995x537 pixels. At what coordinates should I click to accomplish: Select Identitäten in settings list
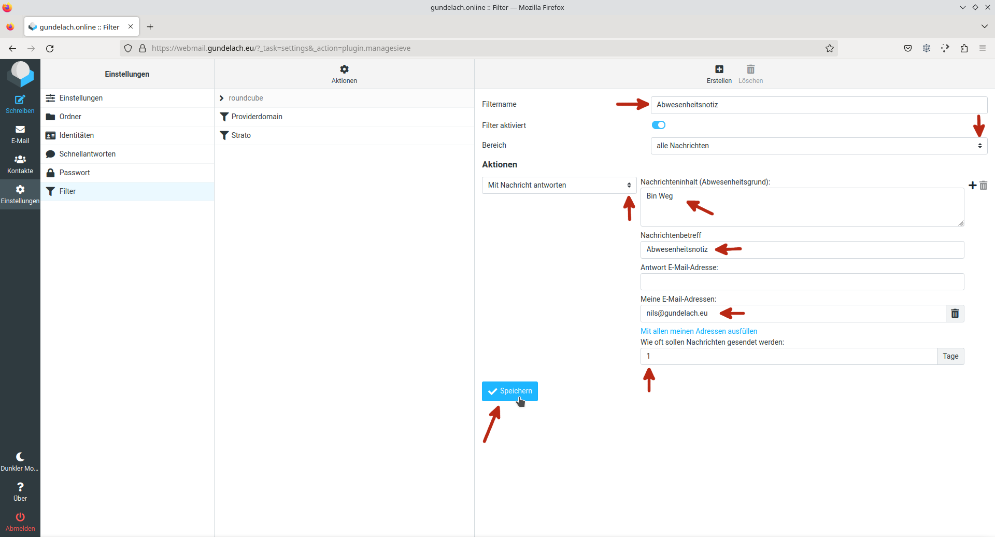(76, 135)
